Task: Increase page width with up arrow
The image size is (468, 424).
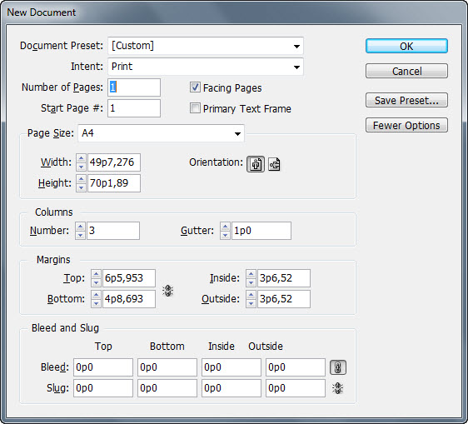Action: click(81, 158)
